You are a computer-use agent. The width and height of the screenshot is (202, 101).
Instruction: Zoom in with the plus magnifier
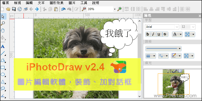tap(119, 9)
